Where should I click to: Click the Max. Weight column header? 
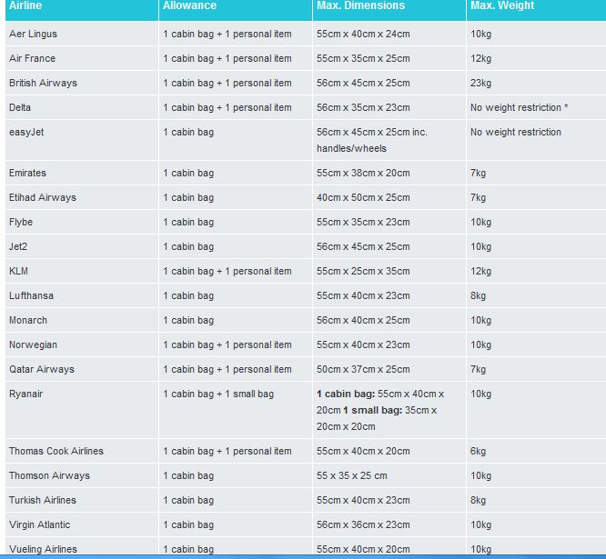tap(537, 8)
